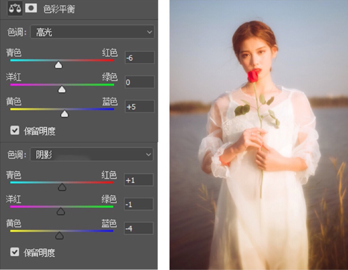Click the 色彩平衡 panel title
The width and height of the screenshot is (348, 270).
pos(59,9)
